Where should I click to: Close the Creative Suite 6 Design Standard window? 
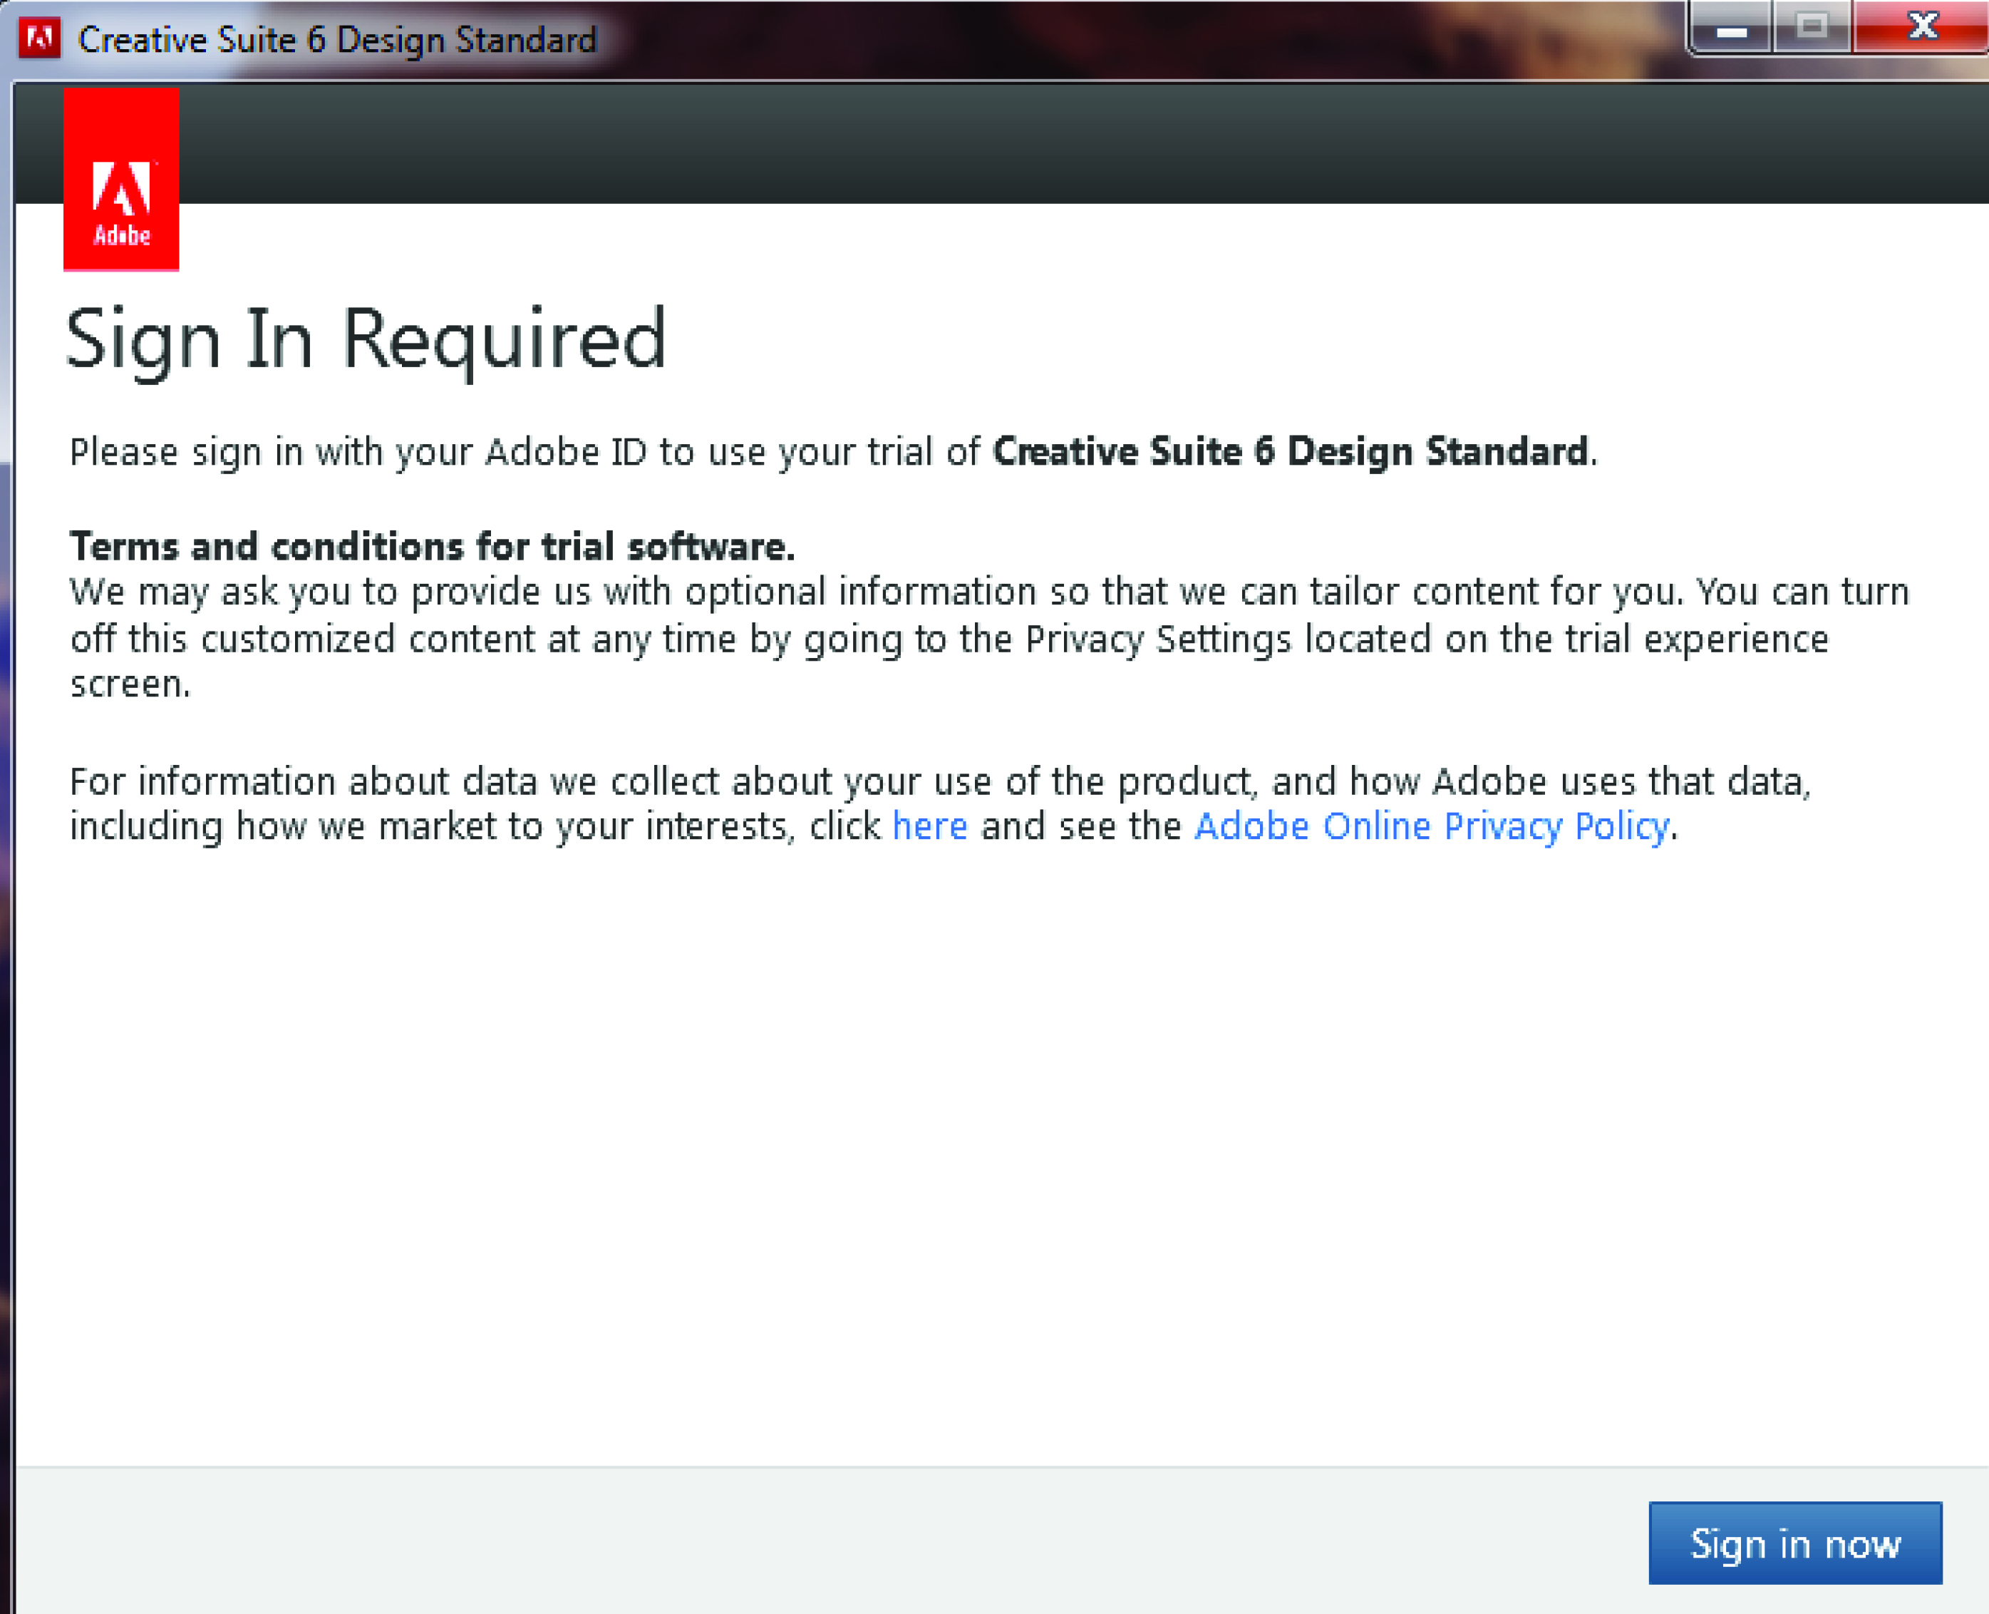tap(1921, 27)
